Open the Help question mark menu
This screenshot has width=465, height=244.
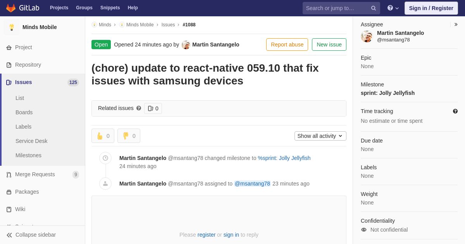(x=393, y=8)
